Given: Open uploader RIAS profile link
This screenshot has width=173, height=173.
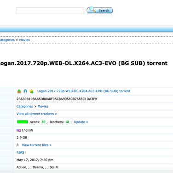Looking at the screenshot, I should pos(20,152).
